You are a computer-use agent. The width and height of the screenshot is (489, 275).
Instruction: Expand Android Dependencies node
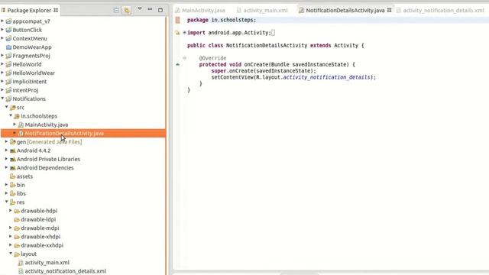click(7, 167)
